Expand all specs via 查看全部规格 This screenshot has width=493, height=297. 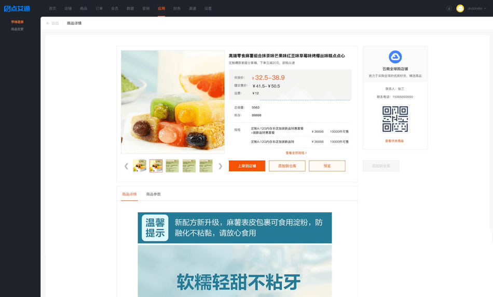296,153
